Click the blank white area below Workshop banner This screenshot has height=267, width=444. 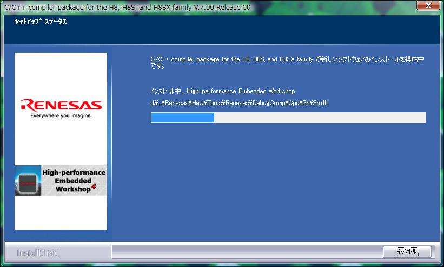point(61,213)
